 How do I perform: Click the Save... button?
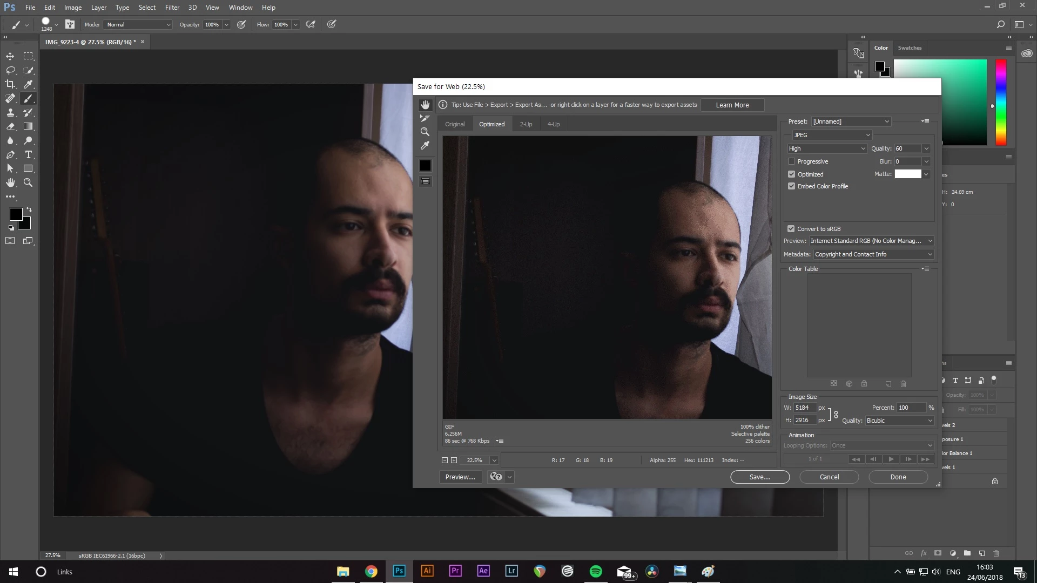click(759, 477)
